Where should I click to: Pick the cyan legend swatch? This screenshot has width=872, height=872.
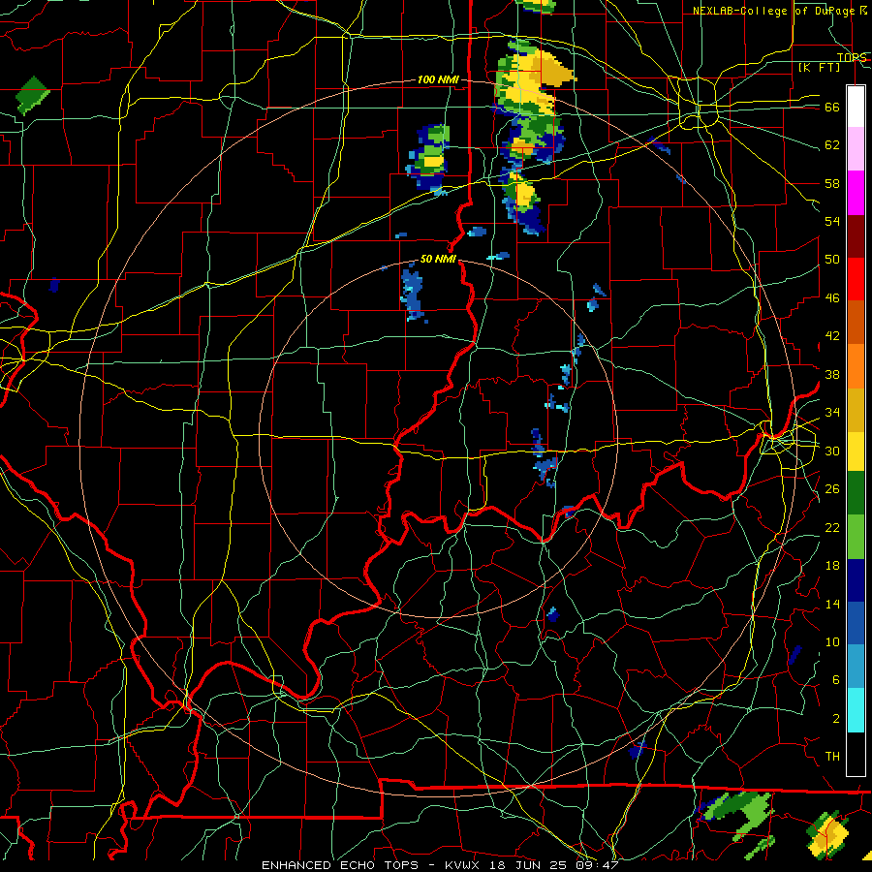pos(856,711)
